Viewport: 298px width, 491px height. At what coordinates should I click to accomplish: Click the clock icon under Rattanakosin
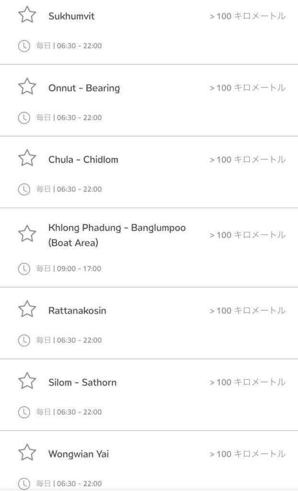(23, 340)
